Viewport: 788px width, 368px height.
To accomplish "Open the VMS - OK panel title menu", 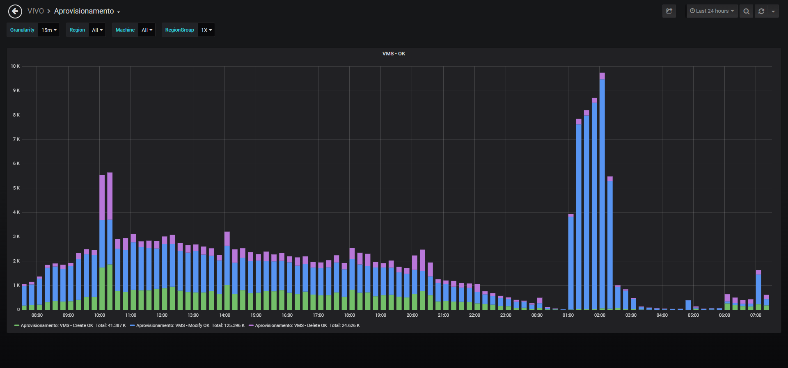I will [394, 54].
